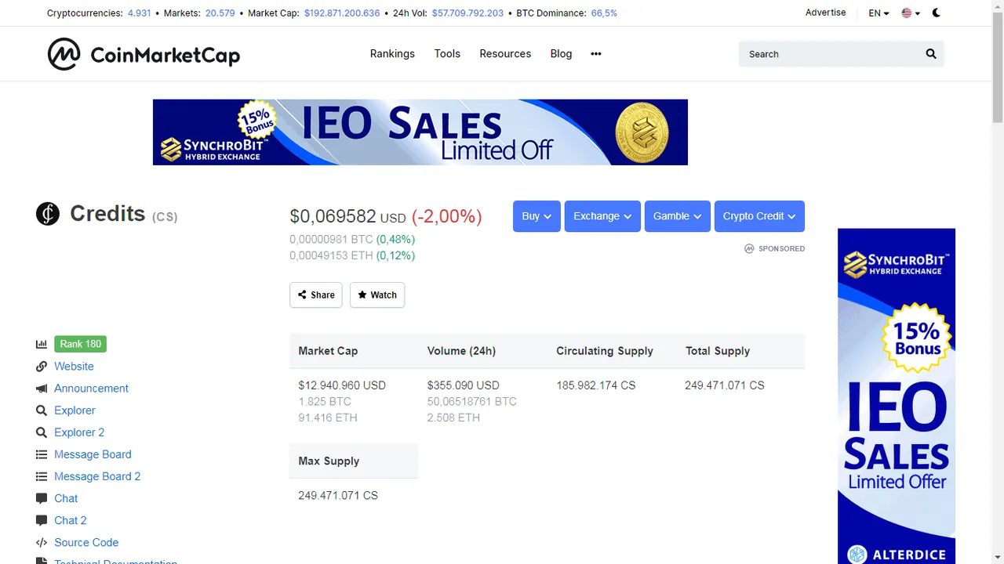Open the Tools menu
This screenshot has height=564, width=1004.
(x=447, y=53)
